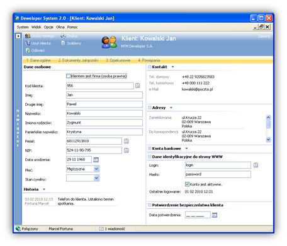Open the Opcje menu
The image size is (287, 246).
tap(48, 27)
